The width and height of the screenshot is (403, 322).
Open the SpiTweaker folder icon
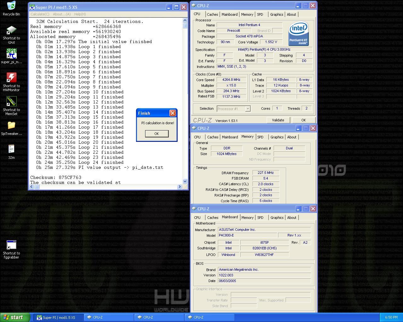point(11,125)
